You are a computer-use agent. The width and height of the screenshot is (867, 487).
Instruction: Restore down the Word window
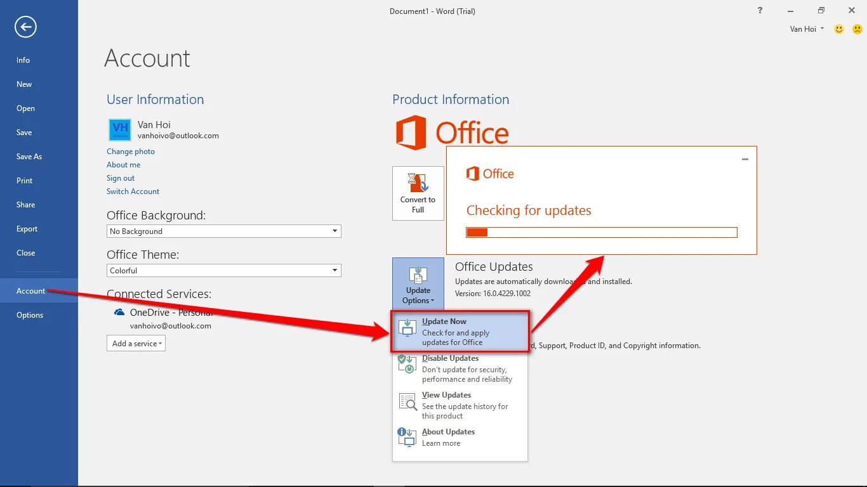(821, 11)
